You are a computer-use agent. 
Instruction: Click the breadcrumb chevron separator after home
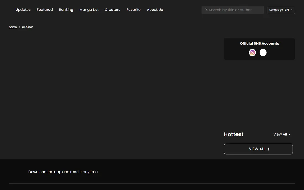coord(19,27)
